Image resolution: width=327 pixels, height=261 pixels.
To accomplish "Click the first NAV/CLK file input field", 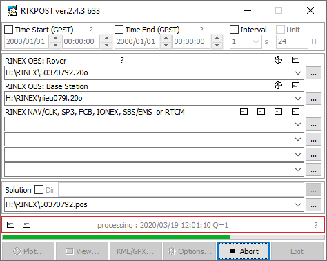I will [x=154, y=124].
